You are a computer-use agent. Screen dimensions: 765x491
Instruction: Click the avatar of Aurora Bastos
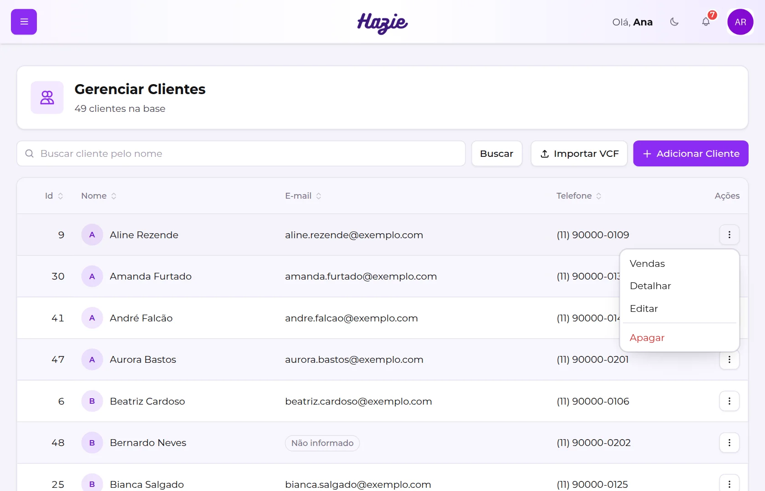point(92,360)
